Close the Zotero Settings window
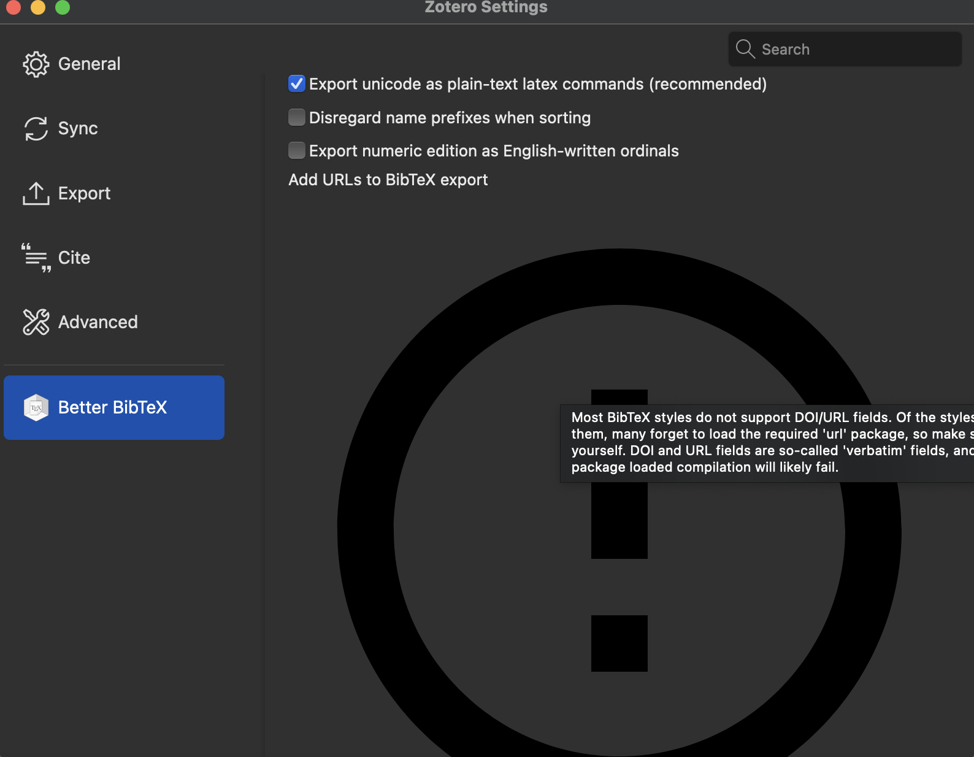 pyautogui.click(x=13, y=7)
